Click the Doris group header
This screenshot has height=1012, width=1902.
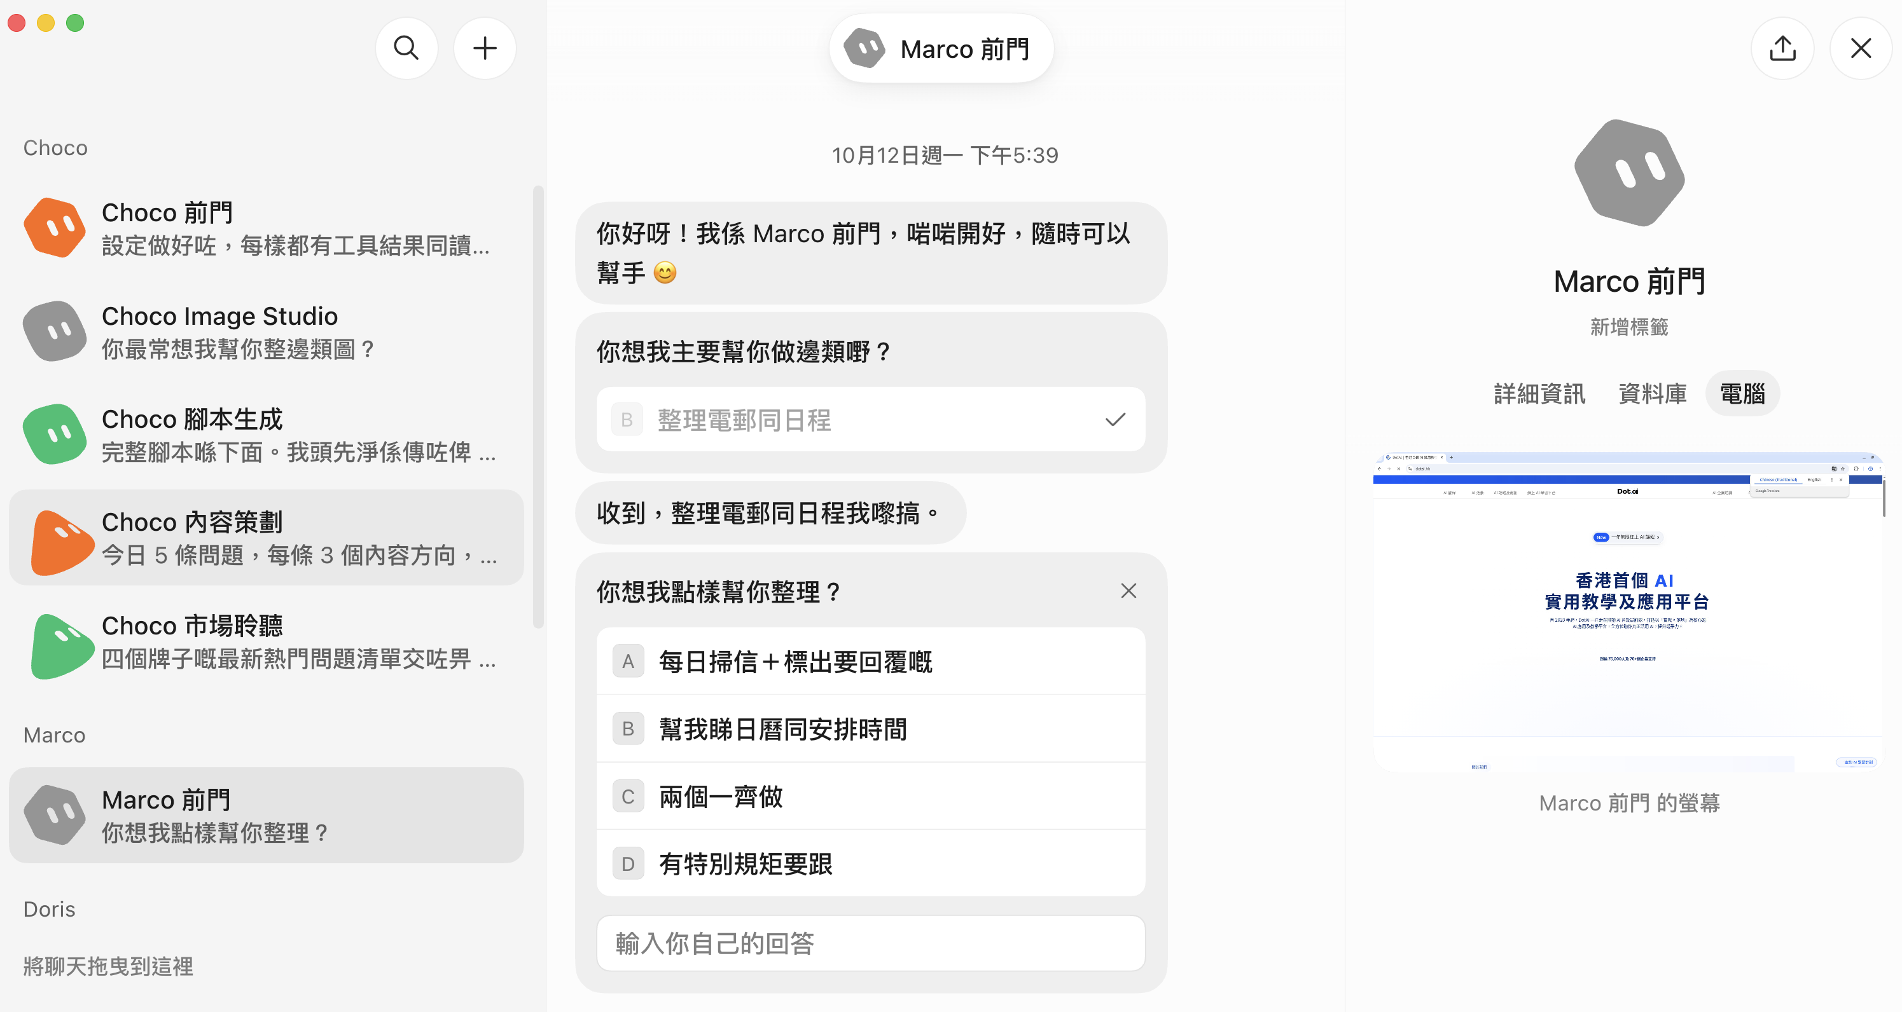[x=49, y=909]
